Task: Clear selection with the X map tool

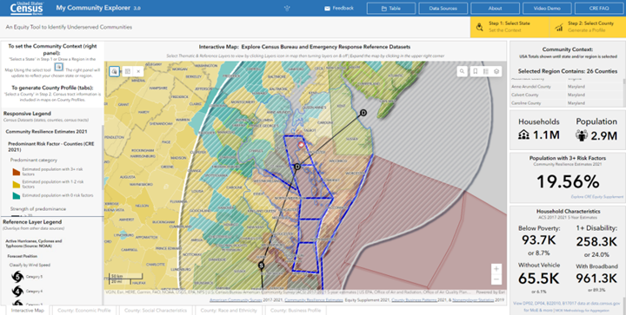Action: 138,71
